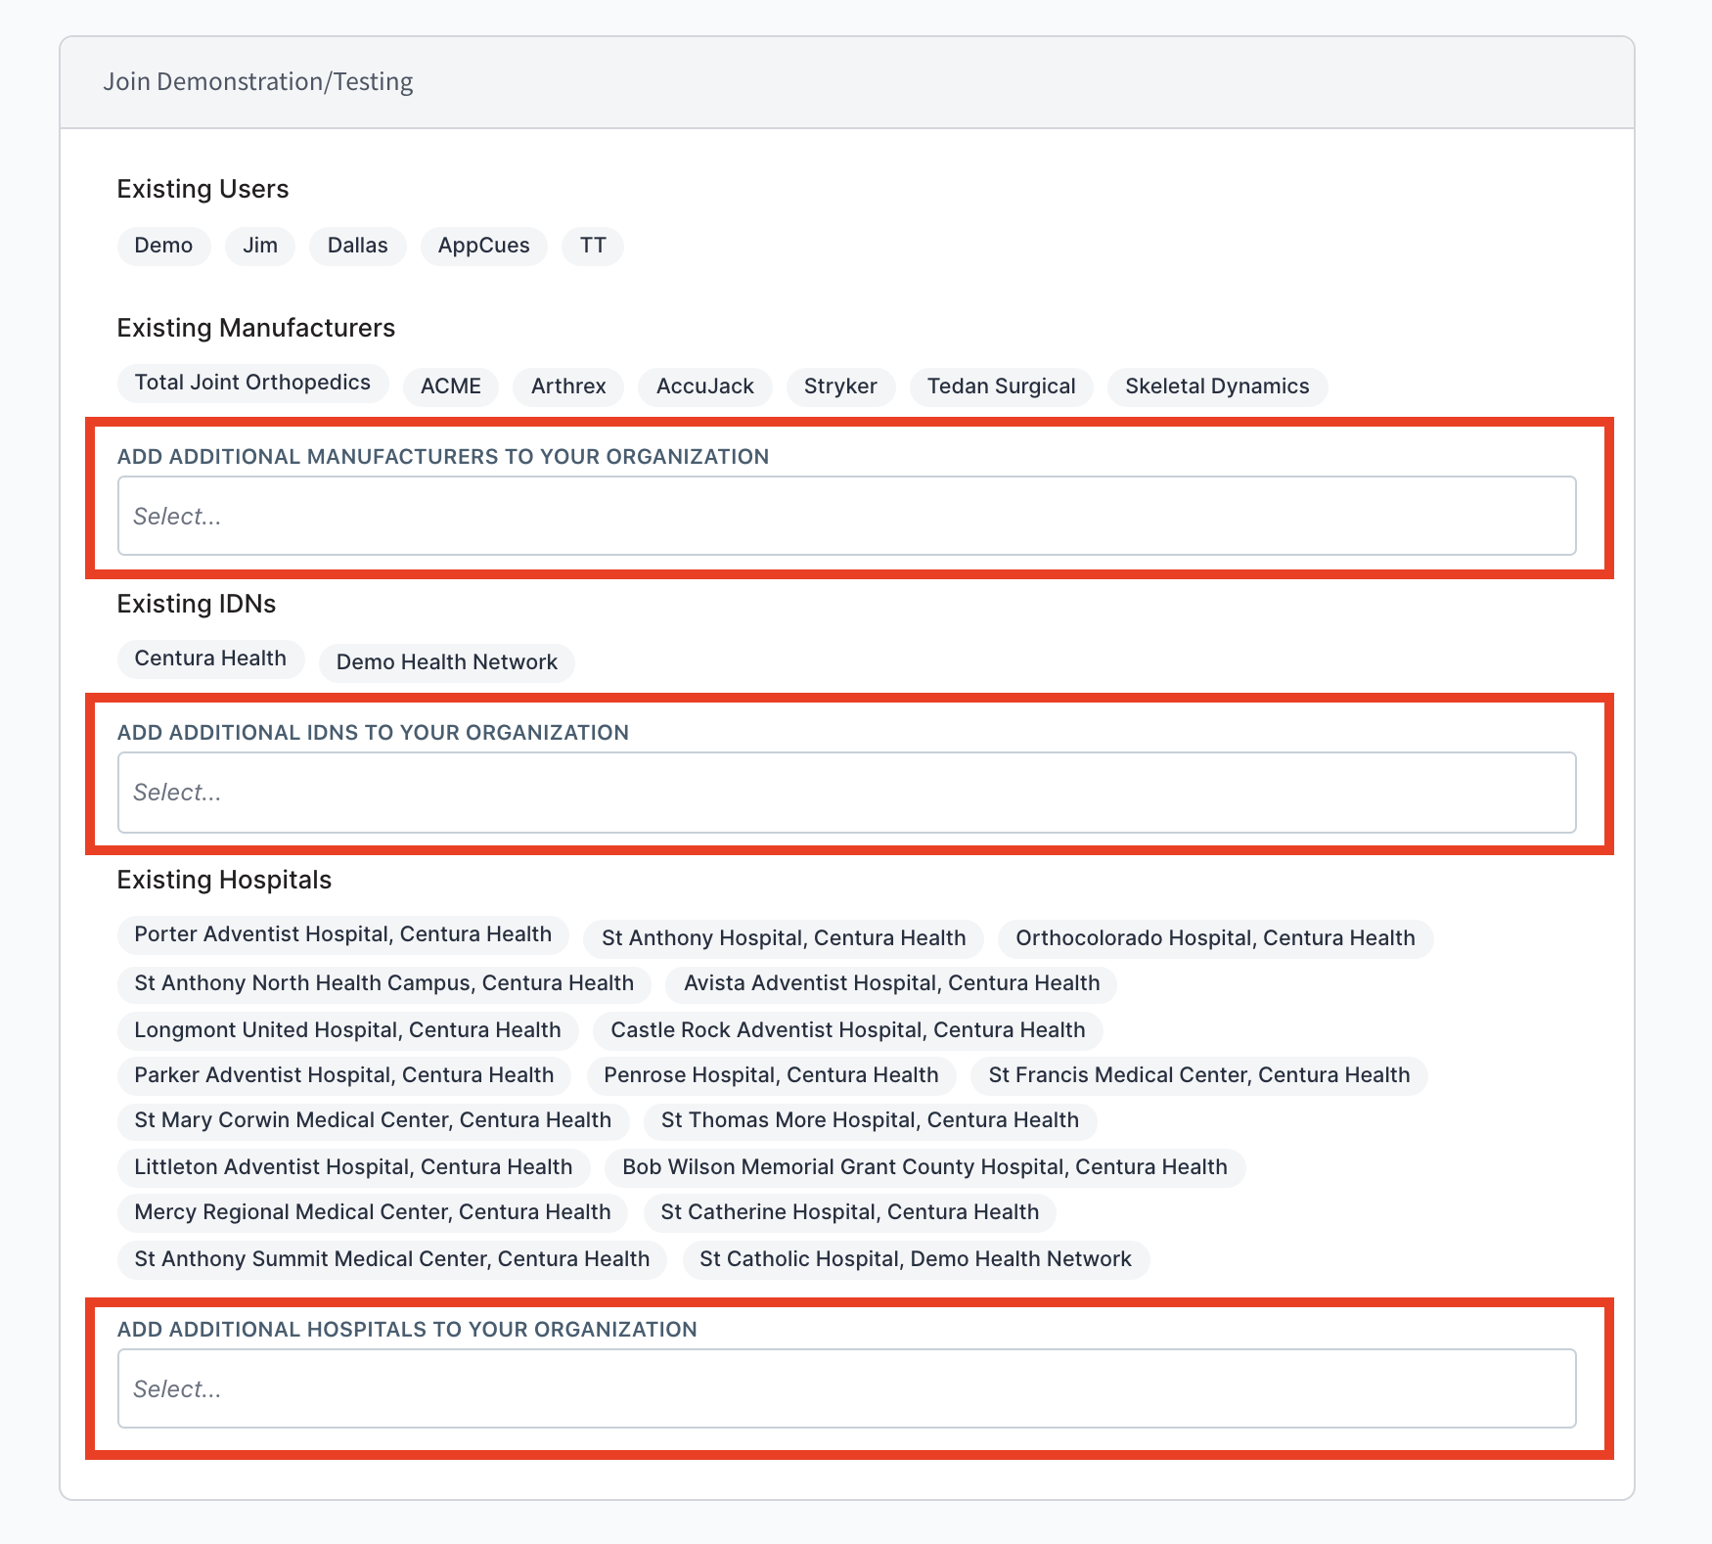The width and height of the screenshot is (1712, 1544).
Task: Click Orthocolorado Hospital tag
Action: click(1215, 938)
